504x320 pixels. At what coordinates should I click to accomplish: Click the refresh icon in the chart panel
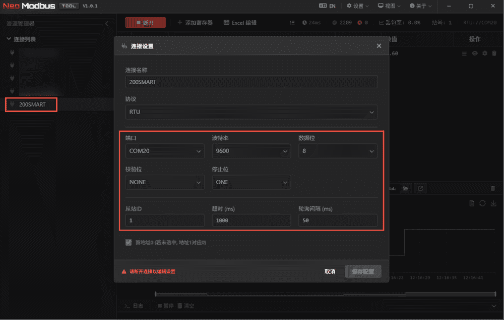click(x=482, y=203)
